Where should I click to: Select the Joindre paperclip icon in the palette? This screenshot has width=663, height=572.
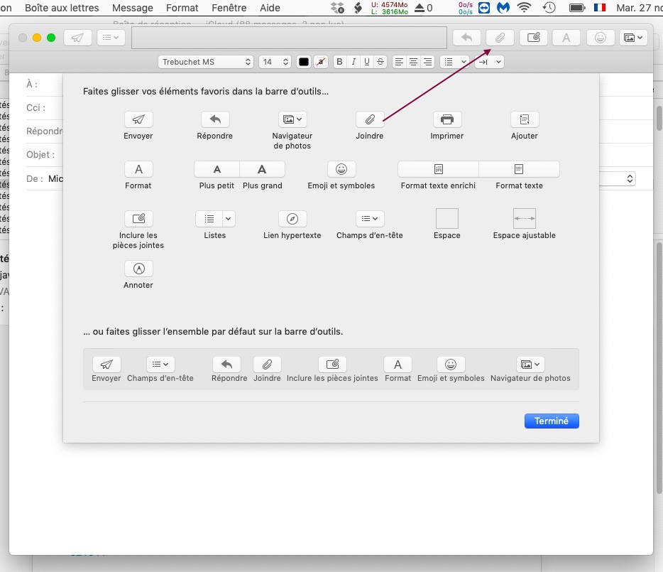[370, 119]
